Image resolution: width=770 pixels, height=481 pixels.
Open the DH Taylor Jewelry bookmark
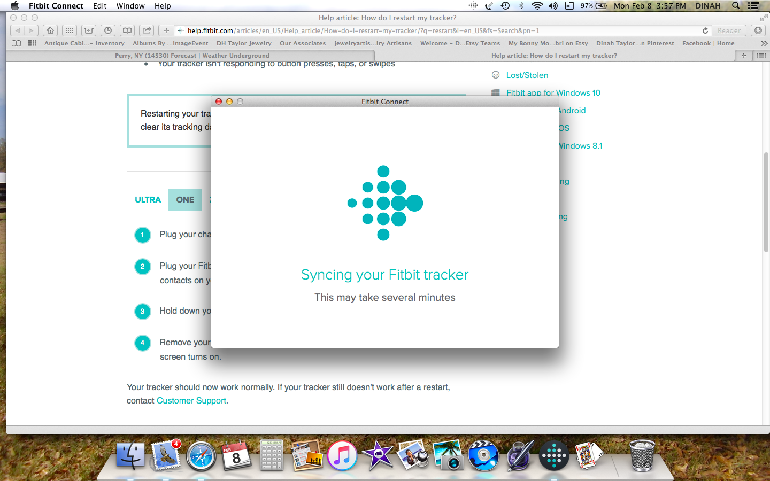click(244, 43)
